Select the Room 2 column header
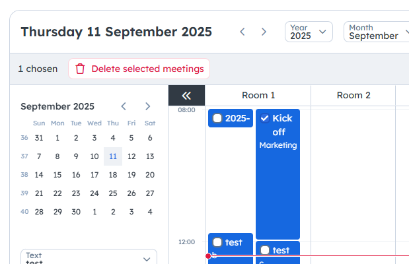Image resolution: width=409 pixels, height=264 pixels. pyautogui.click(x=353, y=96)
